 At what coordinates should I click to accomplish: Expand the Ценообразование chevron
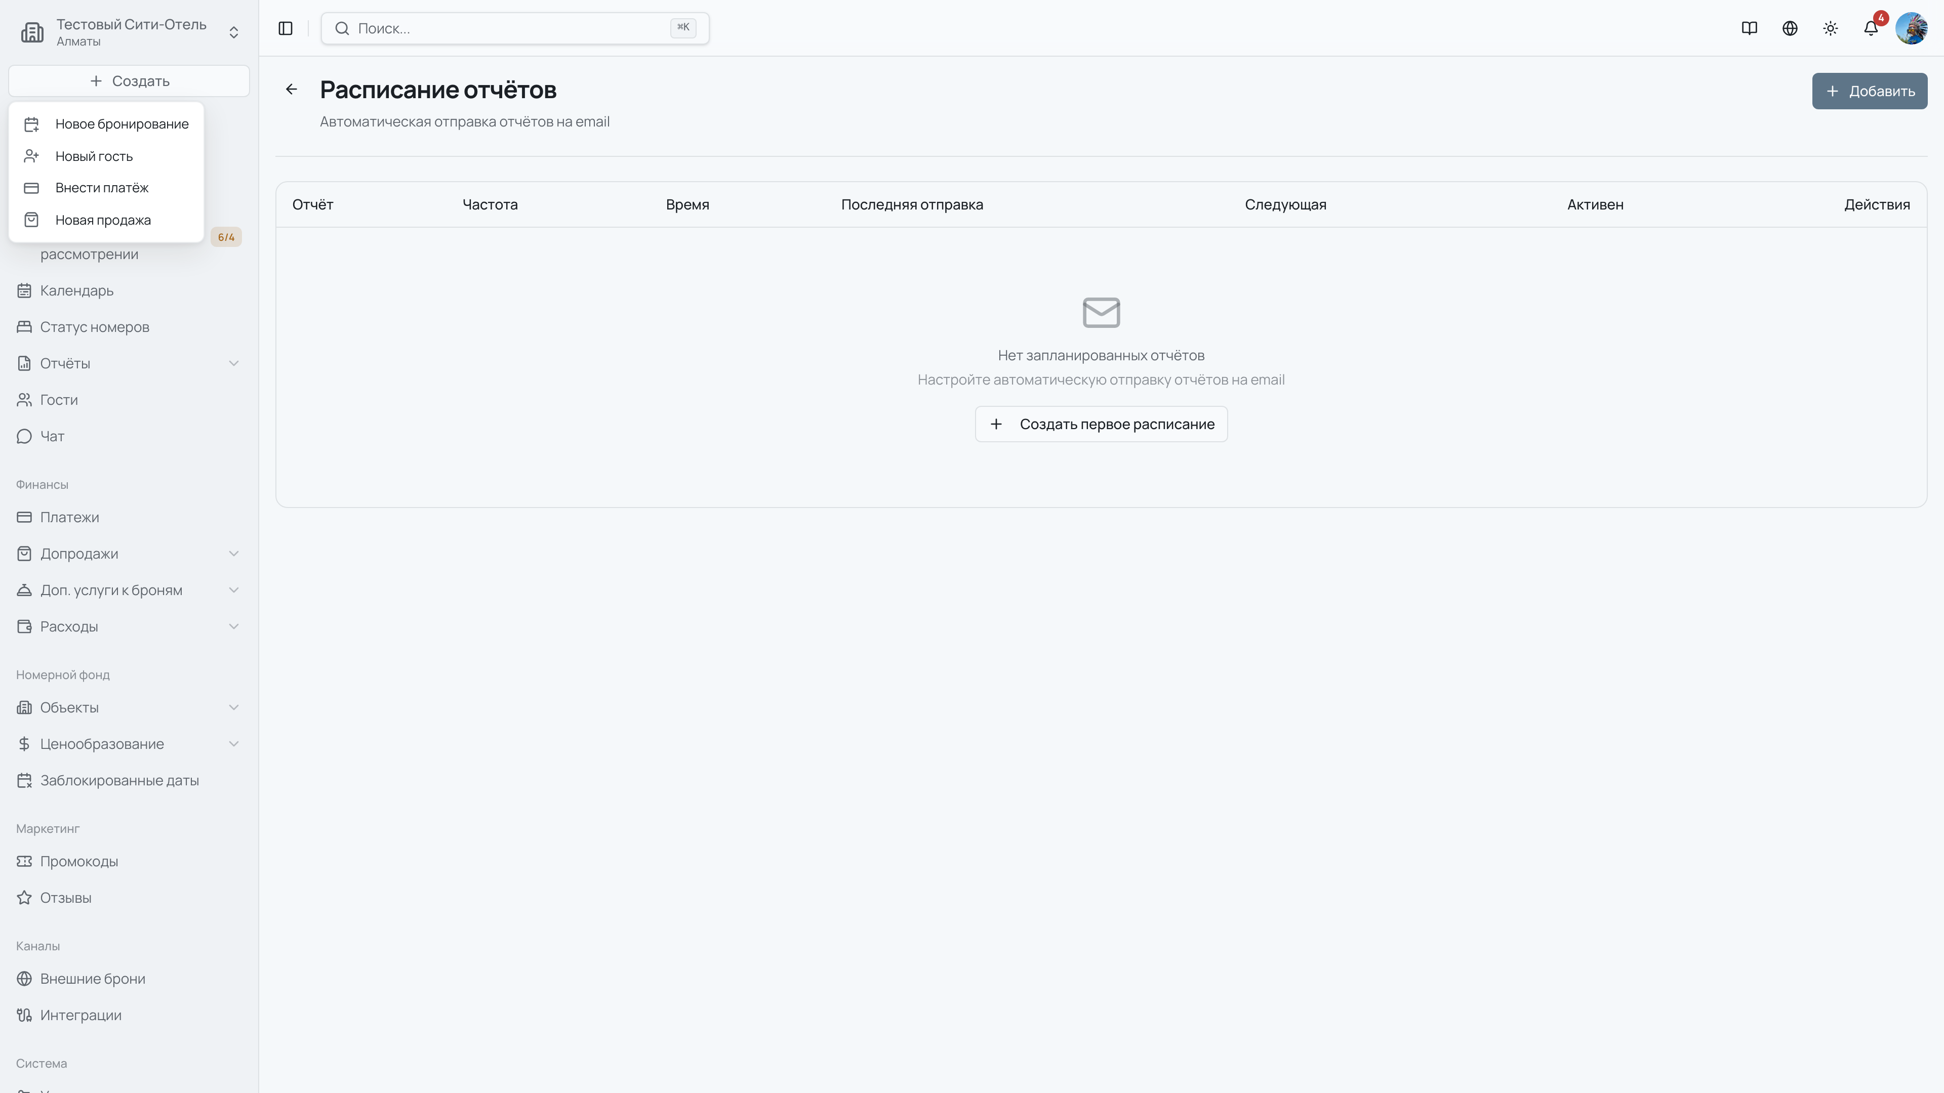pos(234,744)
